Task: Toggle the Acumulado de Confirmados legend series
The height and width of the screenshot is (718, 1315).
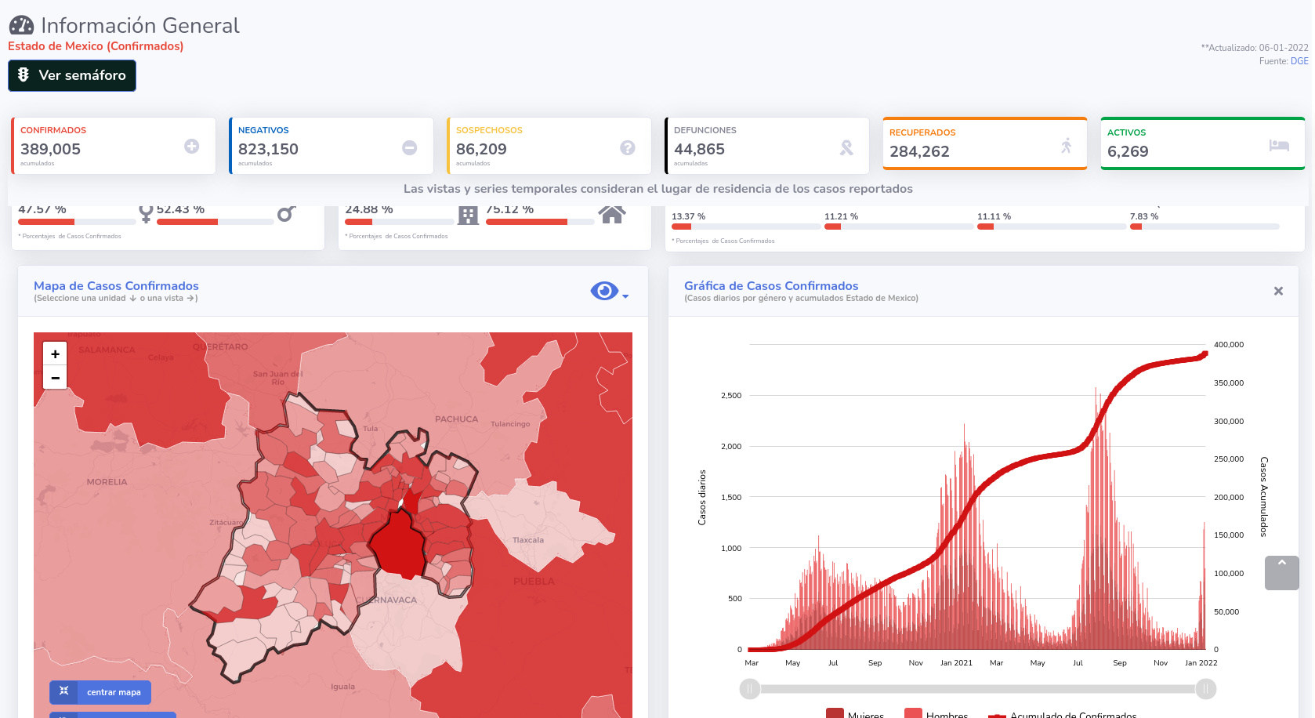Action: coord(1062,714)
